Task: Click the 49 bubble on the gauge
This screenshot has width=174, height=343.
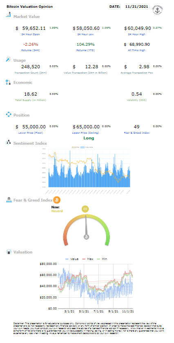Action: (85, 209)
